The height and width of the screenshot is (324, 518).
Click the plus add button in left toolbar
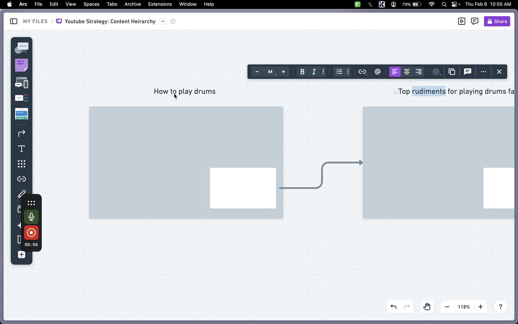coord(22,255)
